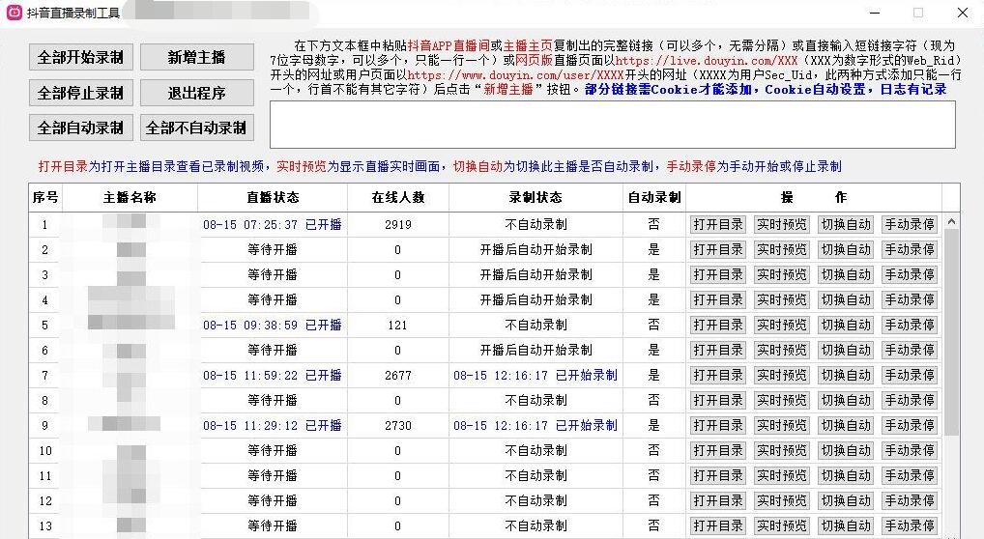
Task: Click the vertical scrollbar thumb of table
Action: 951,332
